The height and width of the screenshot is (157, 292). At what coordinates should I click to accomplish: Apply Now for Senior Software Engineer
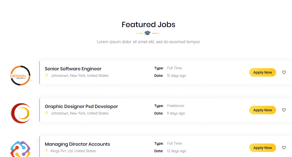click(x=263, y=72)
